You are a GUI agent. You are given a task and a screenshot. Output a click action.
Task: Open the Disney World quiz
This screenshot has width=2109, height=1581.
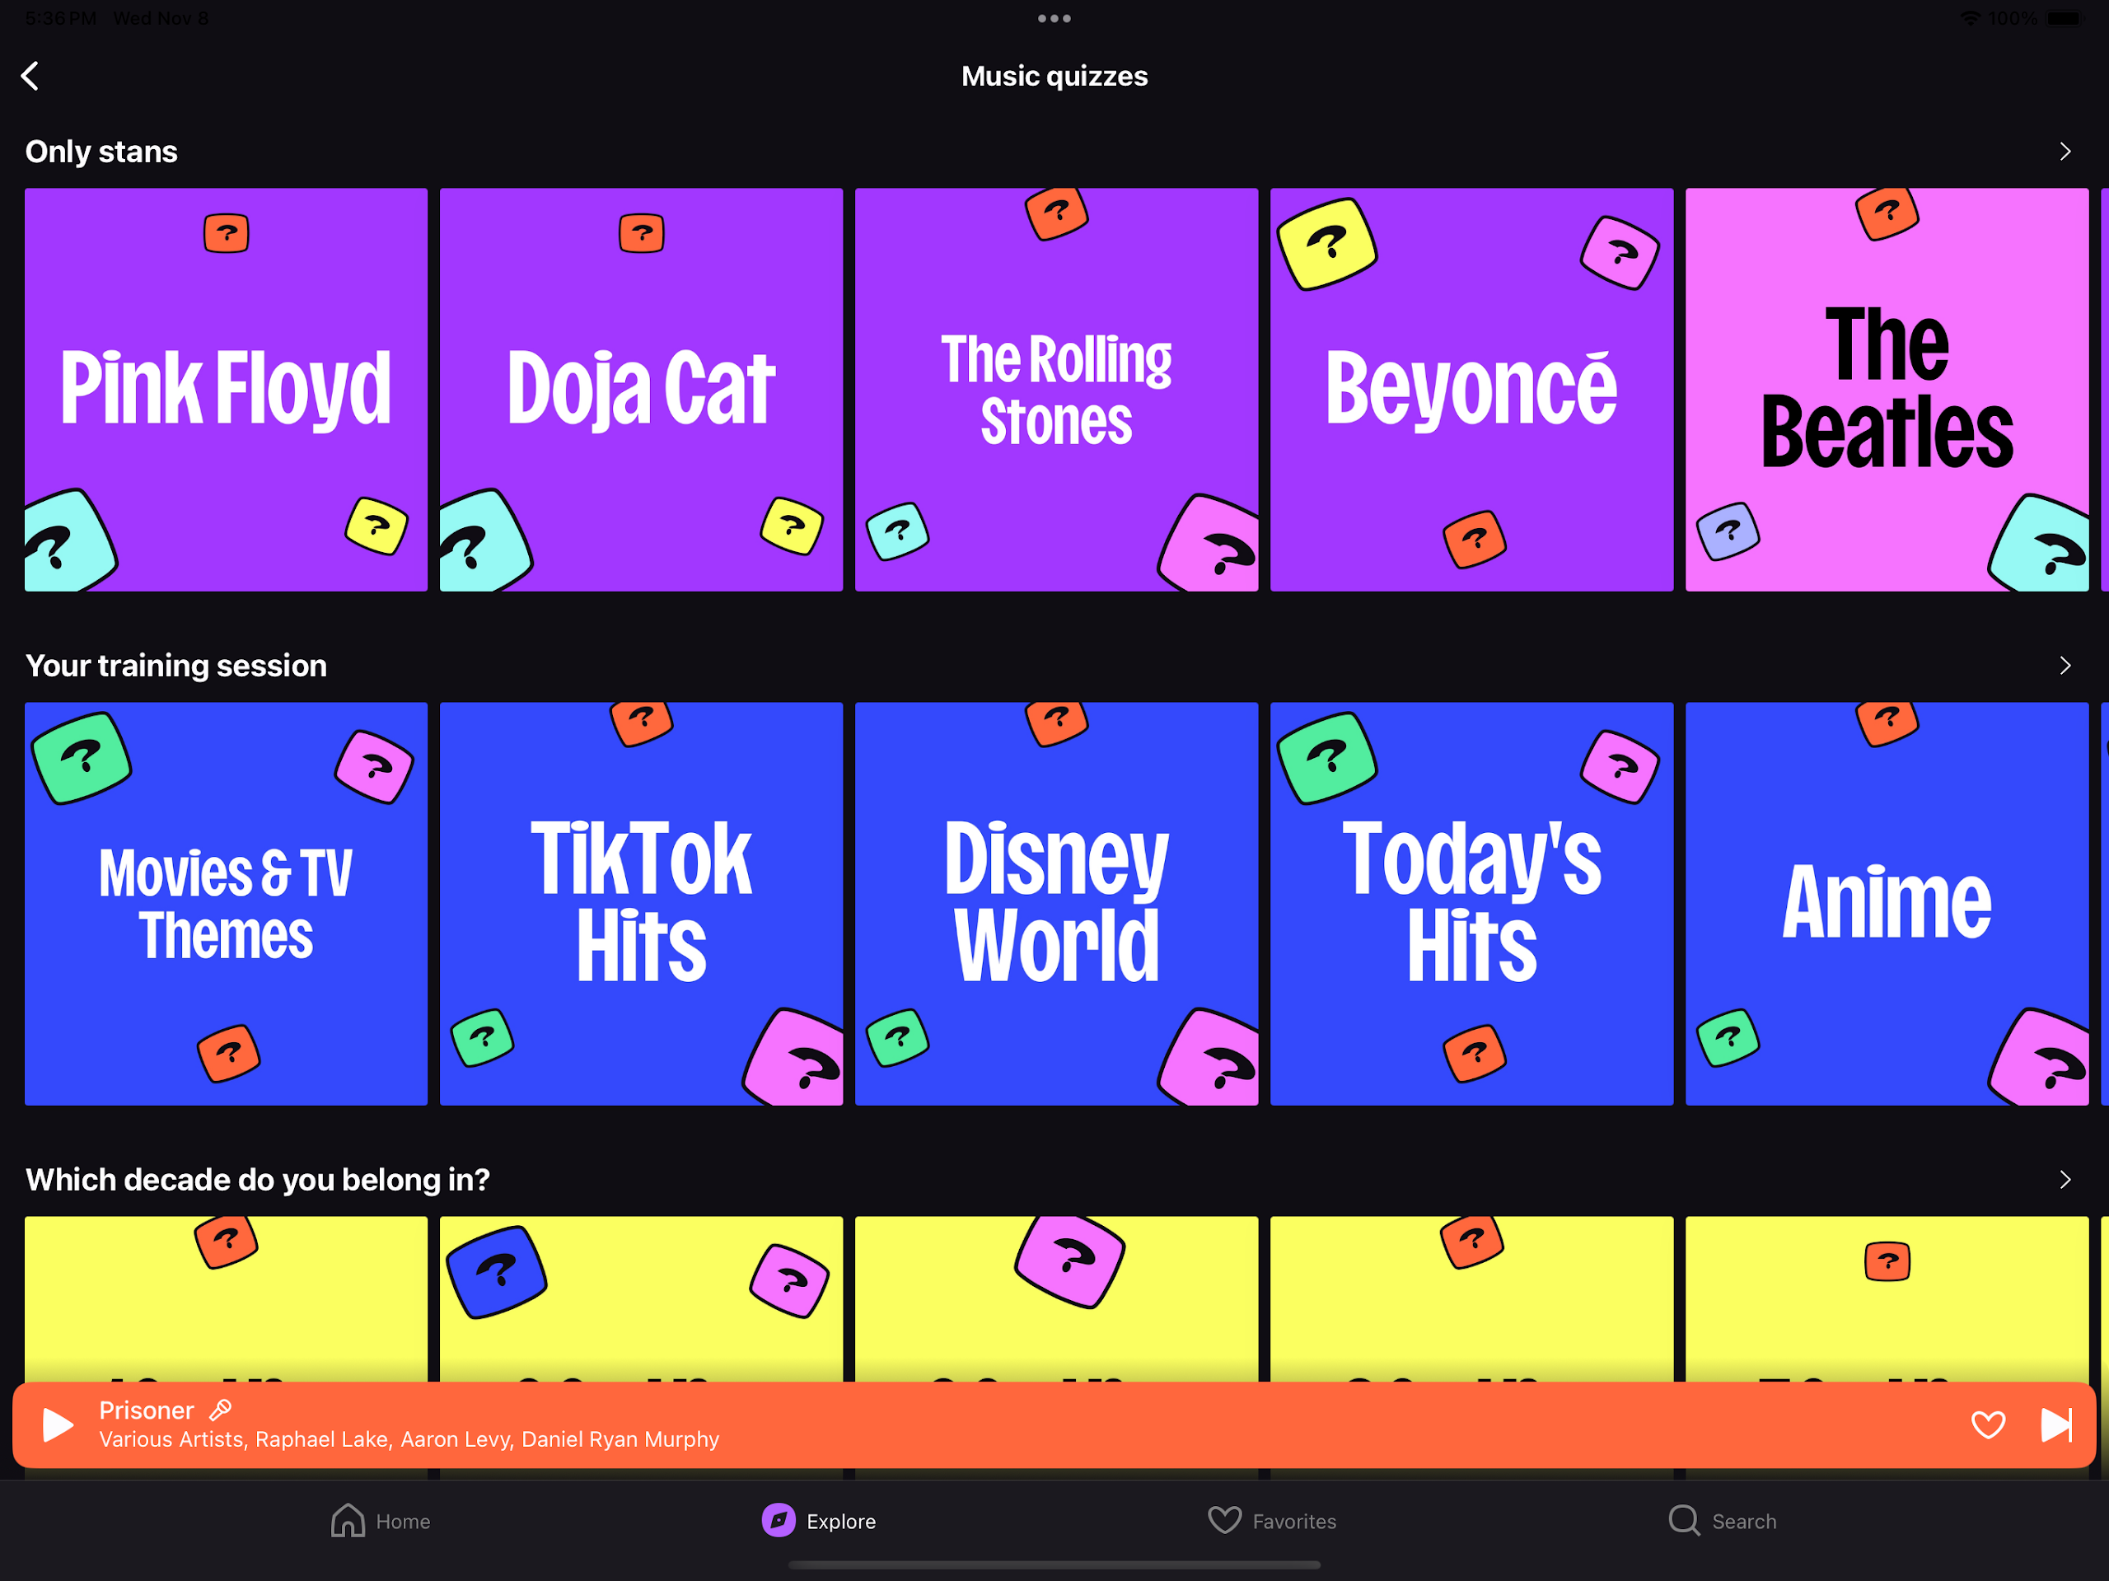[1056, 903]
